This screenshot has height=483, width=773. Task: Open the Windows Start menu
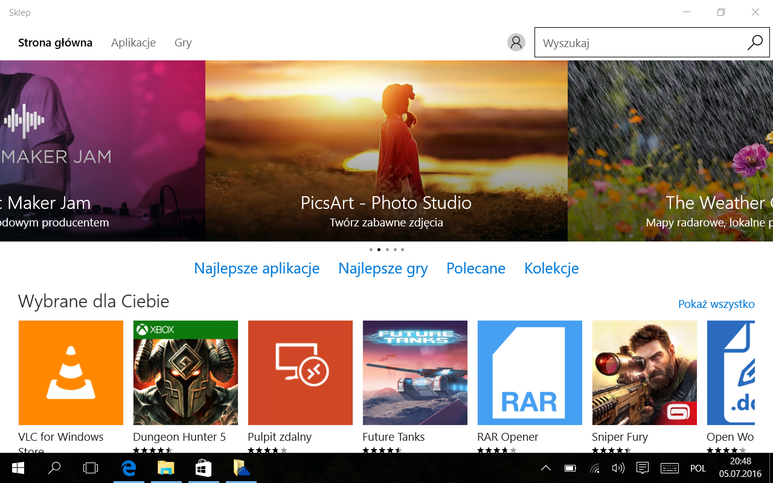(x=18, y=468)
